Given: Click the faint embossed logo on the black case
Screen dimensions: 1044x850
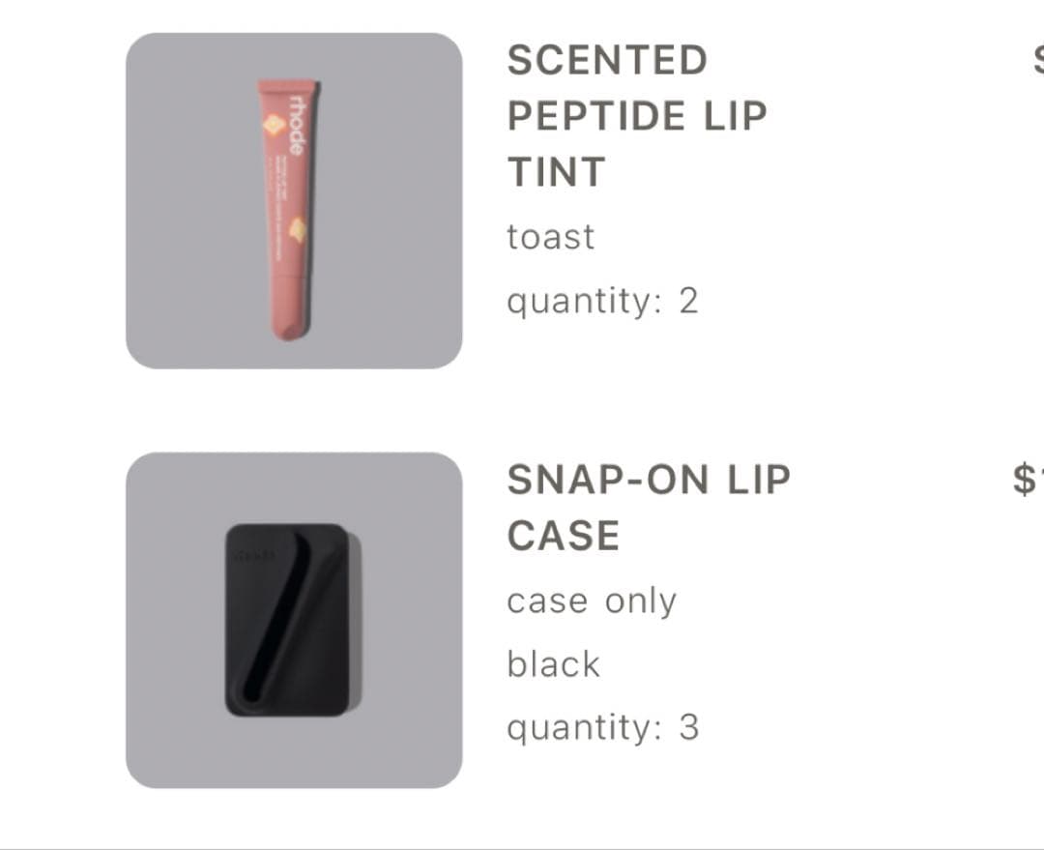Looking at the screenshot, I should (253, 556).
